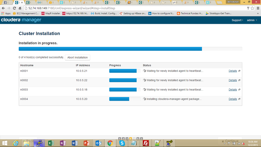Switch to Chrome in the taskbar
The height and width of the screenshot is (147, 261).
(x=110, y=143)
